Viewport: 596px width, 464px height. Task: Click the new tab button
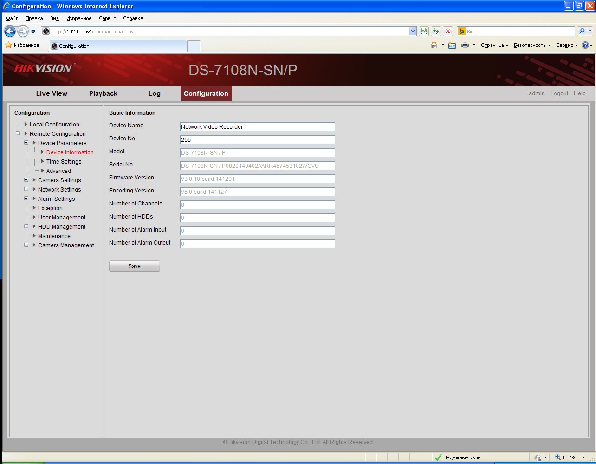click(x=194, y=46)
